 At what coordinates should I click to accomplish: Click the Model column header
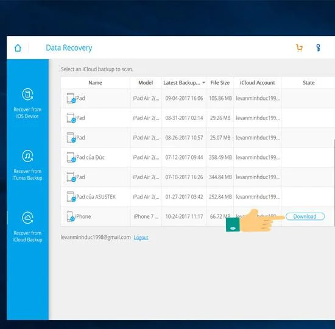146,83
